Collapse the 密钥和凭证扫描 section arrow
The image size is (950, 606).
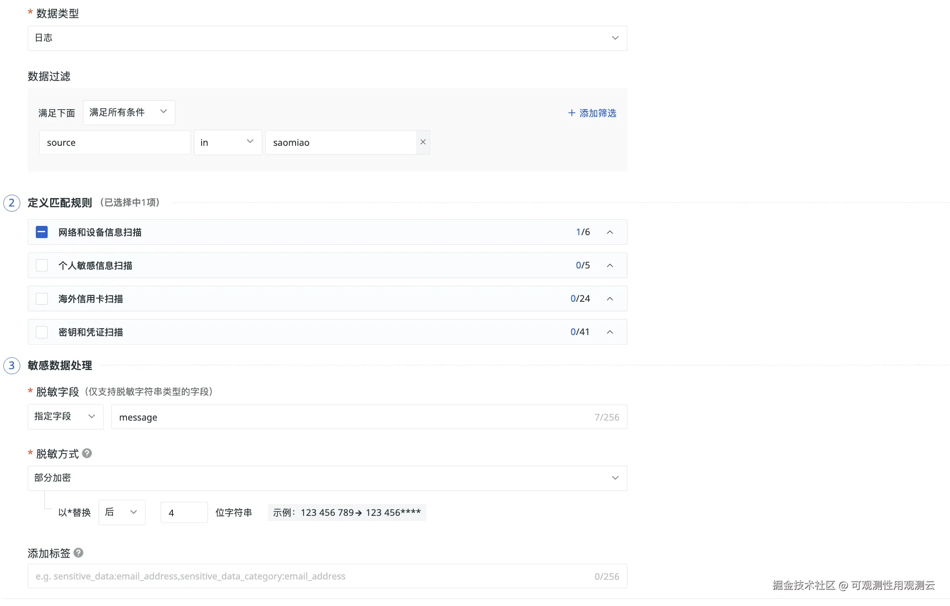610,332
